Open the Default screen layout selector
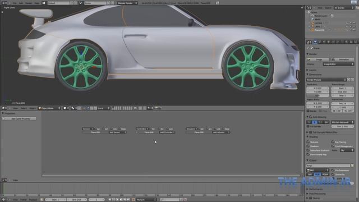 click(58, 3)
